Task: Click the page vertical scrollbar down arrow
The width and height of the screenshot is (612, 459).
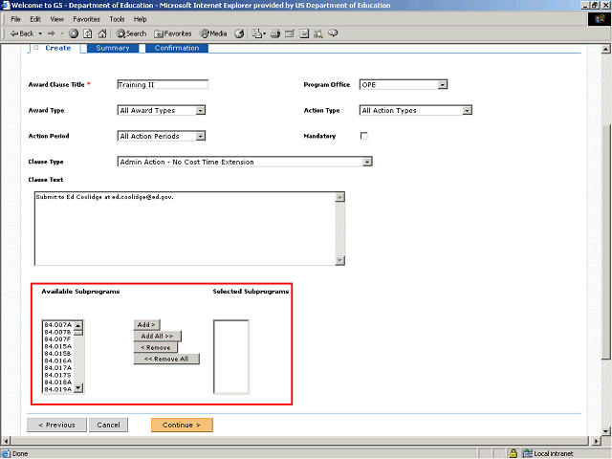Action: (605, 431)
